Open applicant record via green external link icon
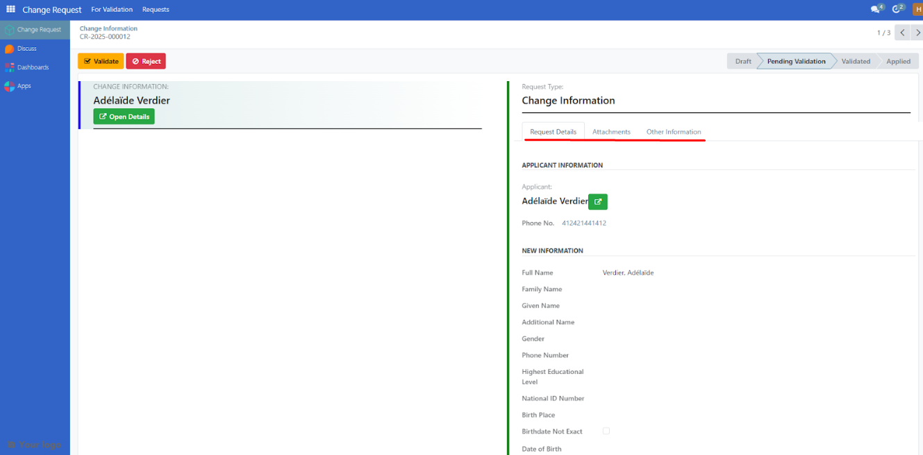Image resolution: width=923 pixels, height=455 pixels. (597, 201)
